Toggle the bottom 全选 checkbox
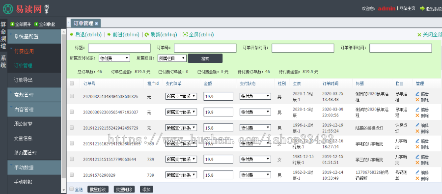 point(72,189)
